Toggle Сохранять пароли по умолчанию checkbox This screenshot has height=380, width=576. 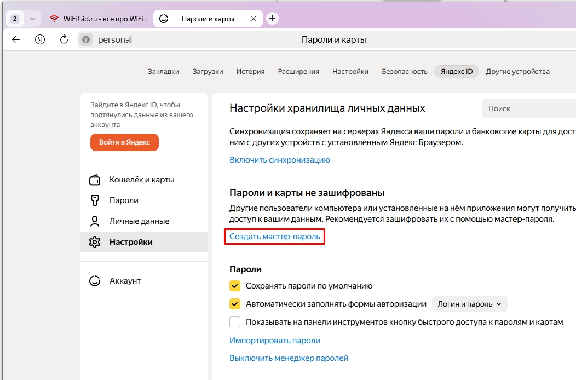[x=235, y=286]
